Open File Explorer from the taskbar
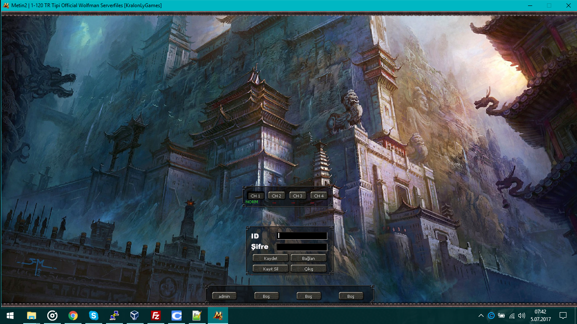Image resolution: width=577 pixels, height=324 pixels. [x=32, y=316]
